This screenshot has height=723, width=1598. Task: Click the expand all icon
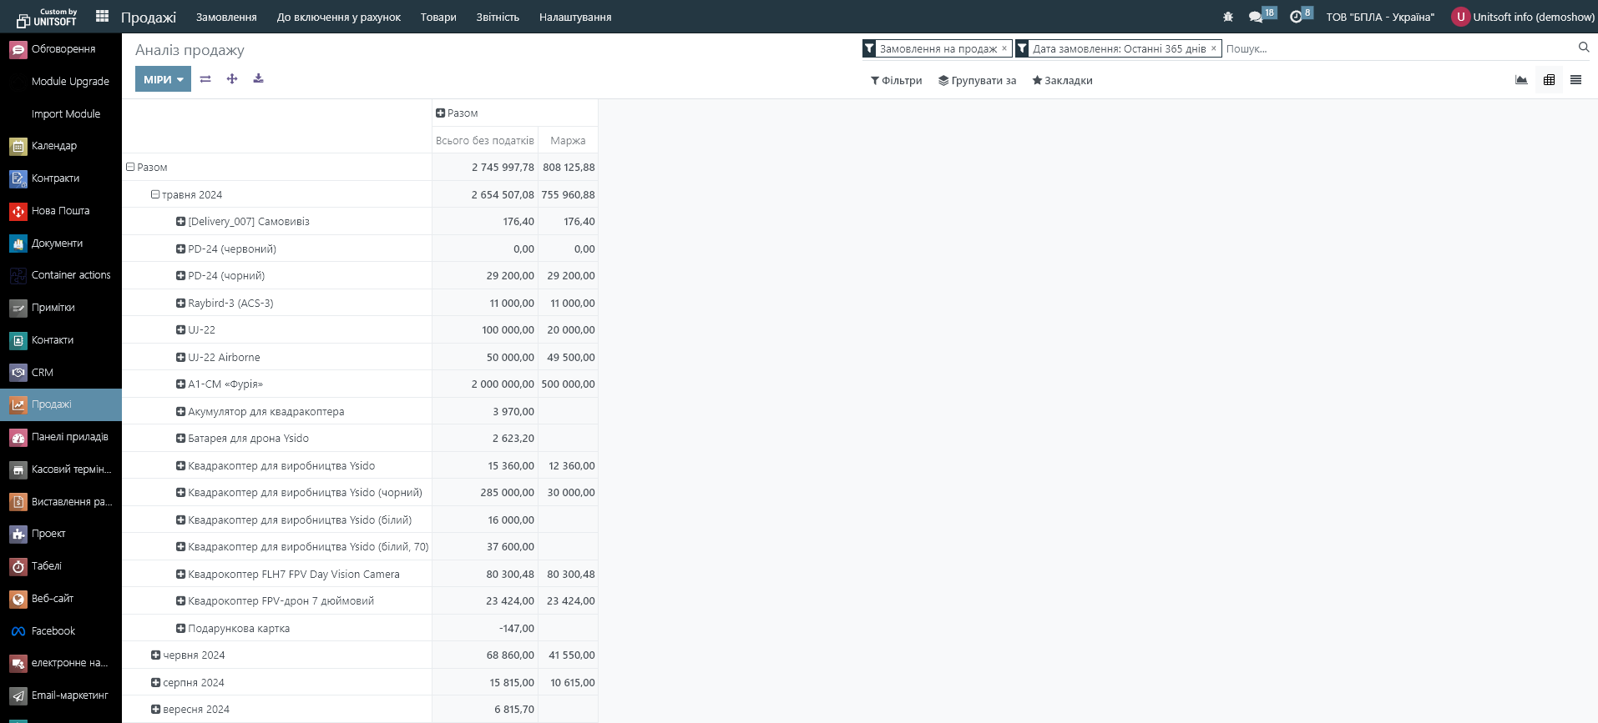[x=232, y=79]
